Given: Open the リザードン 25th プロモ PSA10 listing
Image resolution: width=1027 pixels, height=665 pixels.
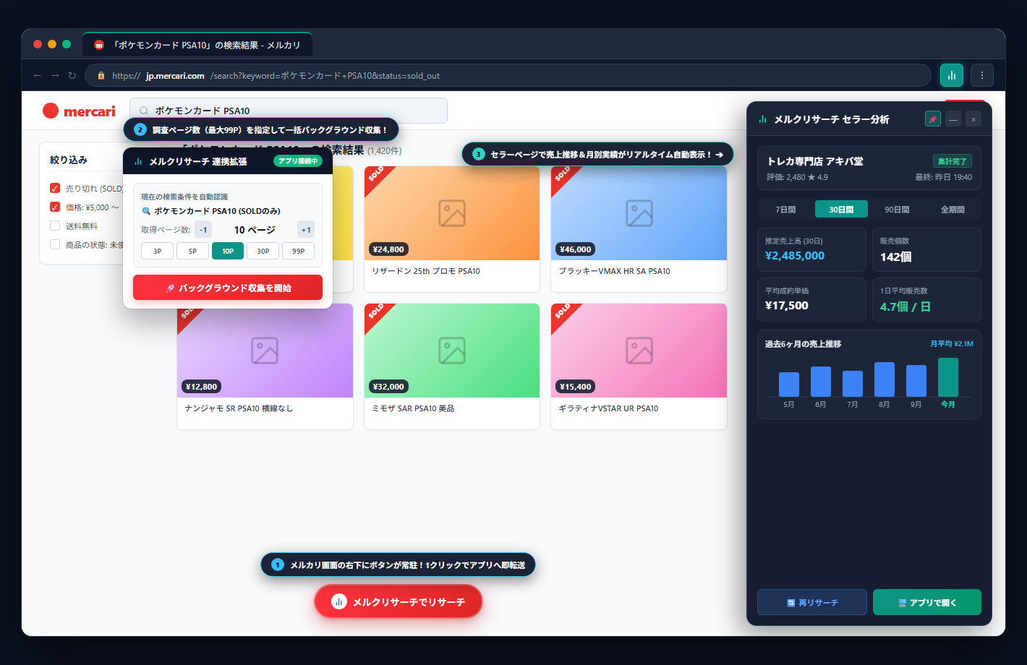Looking at the screenshot, I should click(x=452, y=229).
